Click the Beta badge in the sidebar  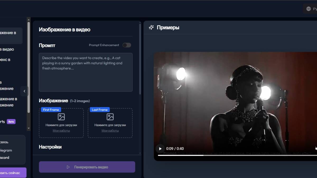point(11,122)
